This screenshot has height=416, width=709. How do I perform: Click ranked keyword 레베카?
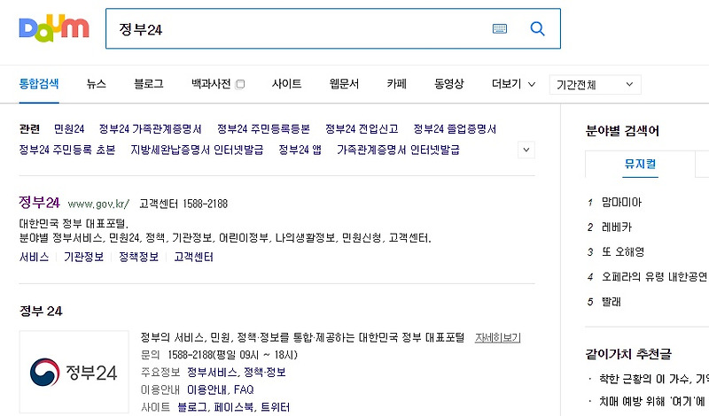click(x=617, y=227)
